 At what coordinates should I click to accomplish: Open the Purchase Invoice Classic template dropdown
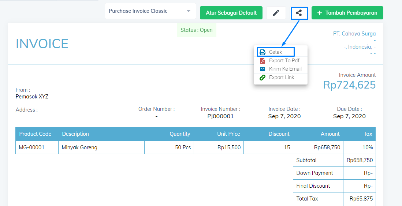pyautogui.click(x=150, y=11)
